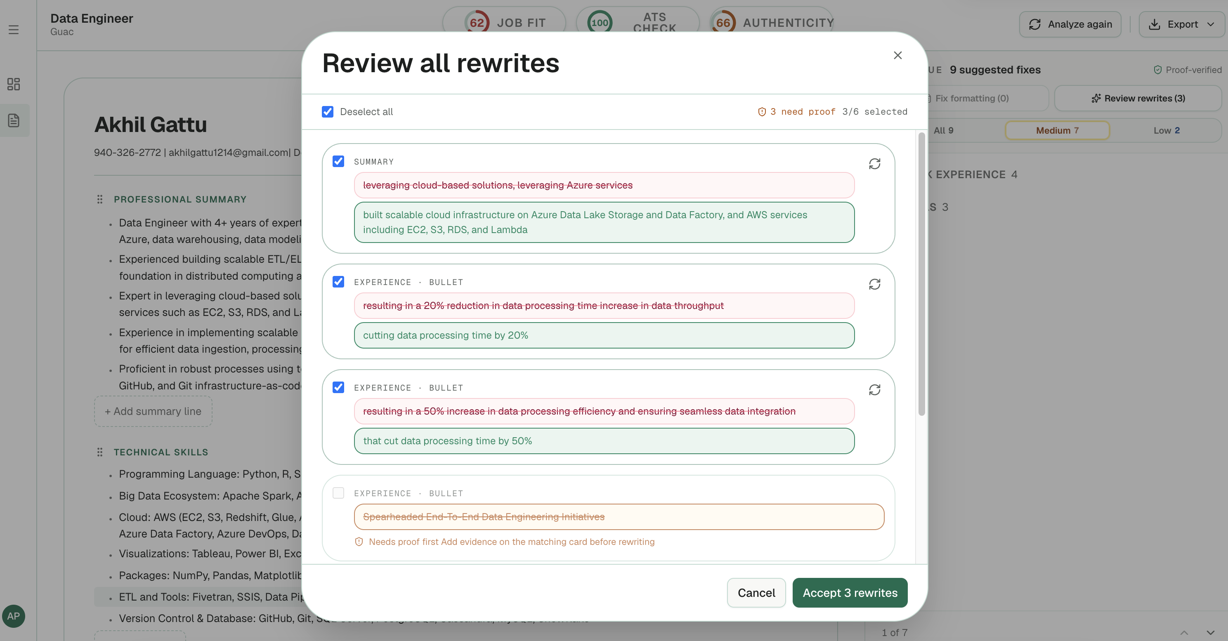Screen dimensions: 1228x641
Task: Click the Export download icon
Action: [1154, 24]
